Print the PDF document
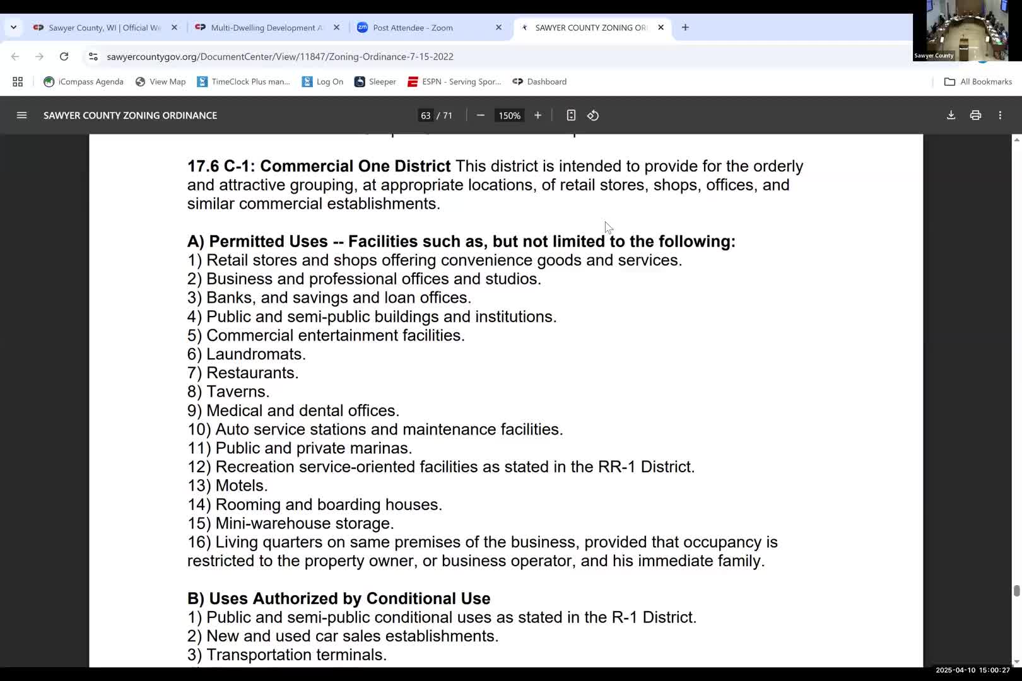 click(x=975, y=115)
